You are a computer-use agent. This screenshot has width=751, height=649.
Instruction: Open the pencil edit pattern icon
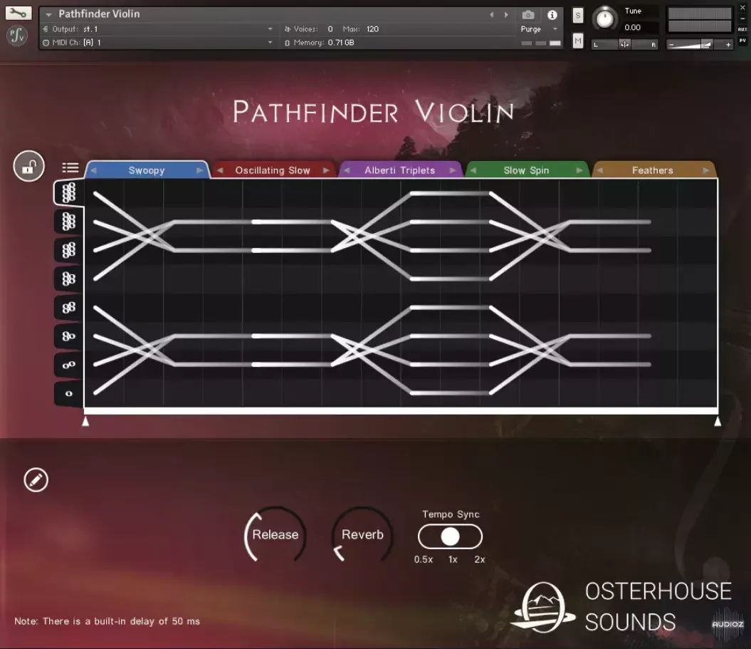click(36, 479)
